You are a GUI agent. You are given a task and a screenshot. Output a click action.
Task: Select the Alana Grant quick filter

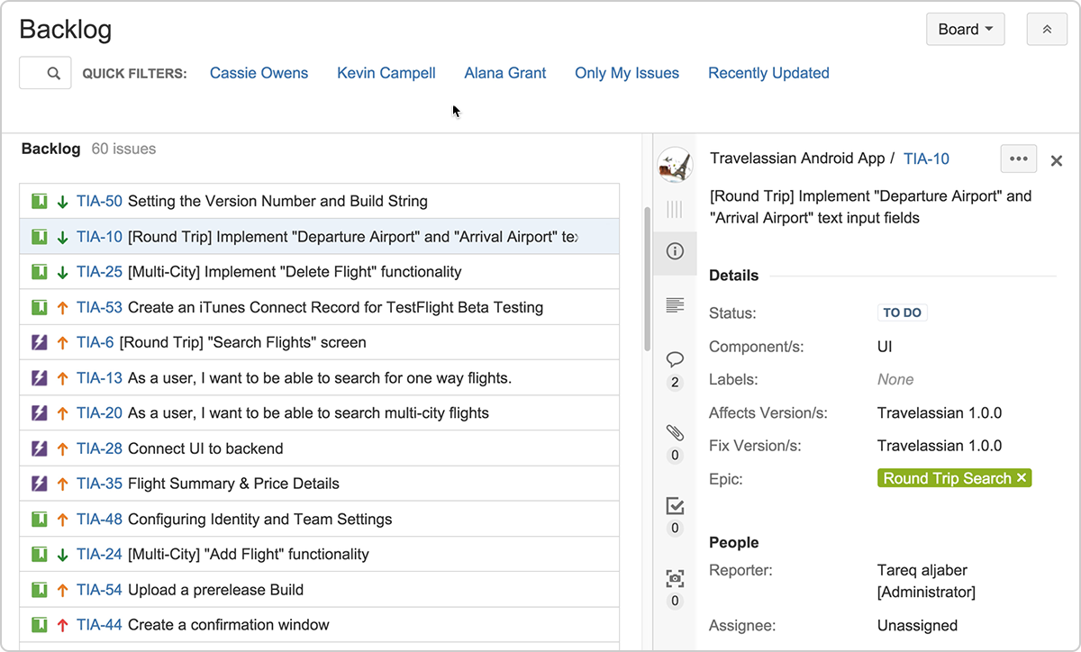(504, 73)
